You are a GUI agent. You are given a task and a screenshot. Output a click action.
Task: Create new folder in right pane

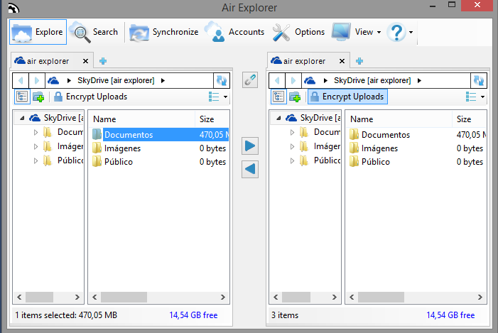click(295, 97)
